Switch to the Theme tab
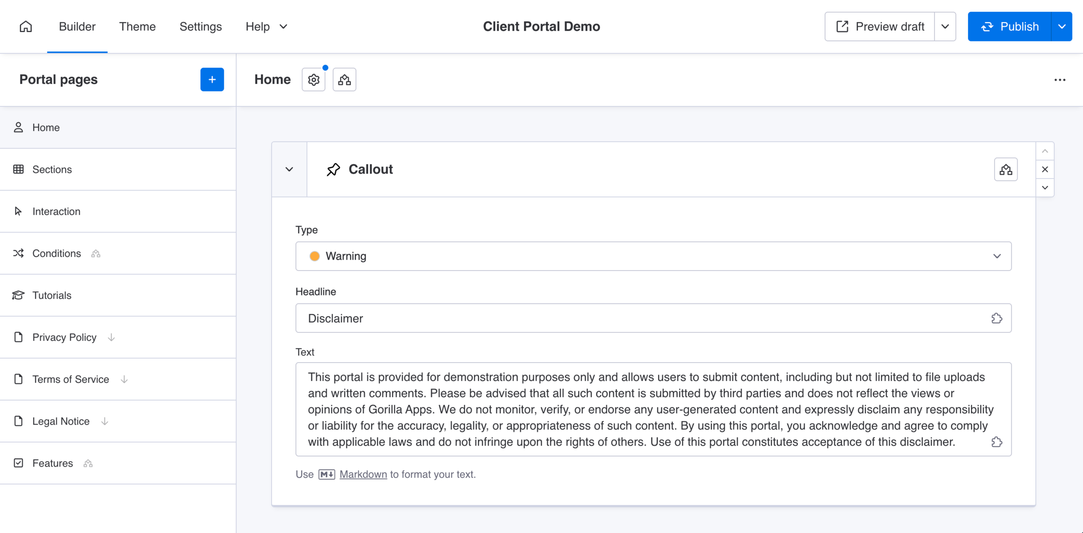The height and width of the screenshot is (533, 1083). (137, 27)
